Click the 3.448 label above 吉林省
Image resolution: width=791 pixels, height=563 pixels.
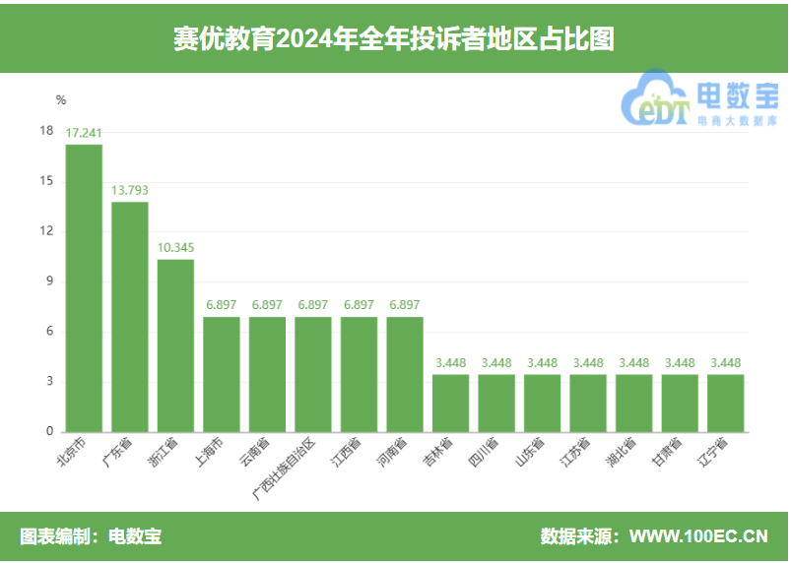[x=451, y=363]
